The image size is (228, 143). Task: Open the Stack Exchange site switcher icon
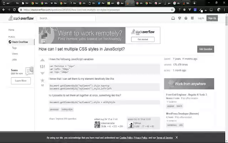tap(192, 18)
